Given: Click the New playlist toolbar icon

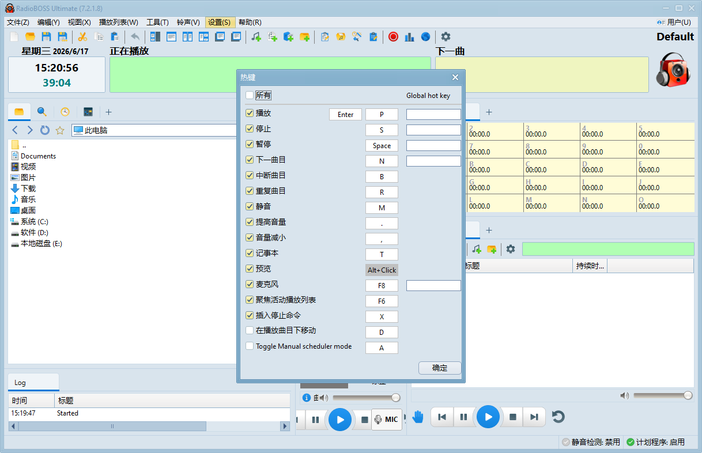Looking at the screenshot, I should pos(14,37).
